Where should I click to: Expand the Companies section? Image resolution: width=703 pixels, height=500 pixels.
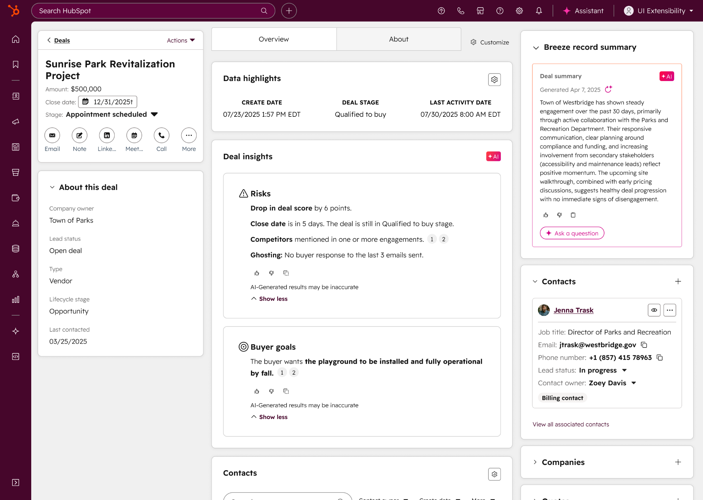535,462
